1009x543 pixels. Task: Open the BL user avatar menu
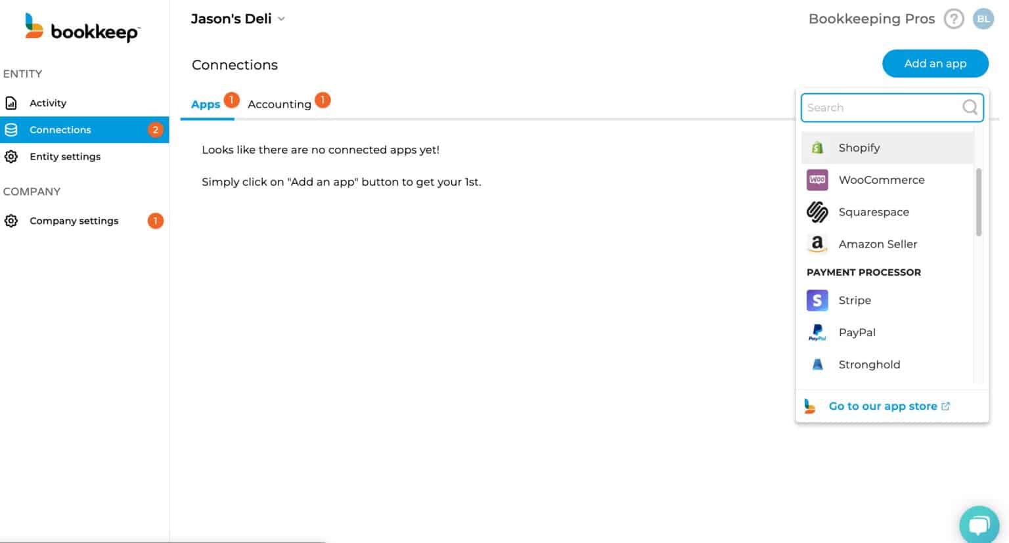[x=983, y=19]
